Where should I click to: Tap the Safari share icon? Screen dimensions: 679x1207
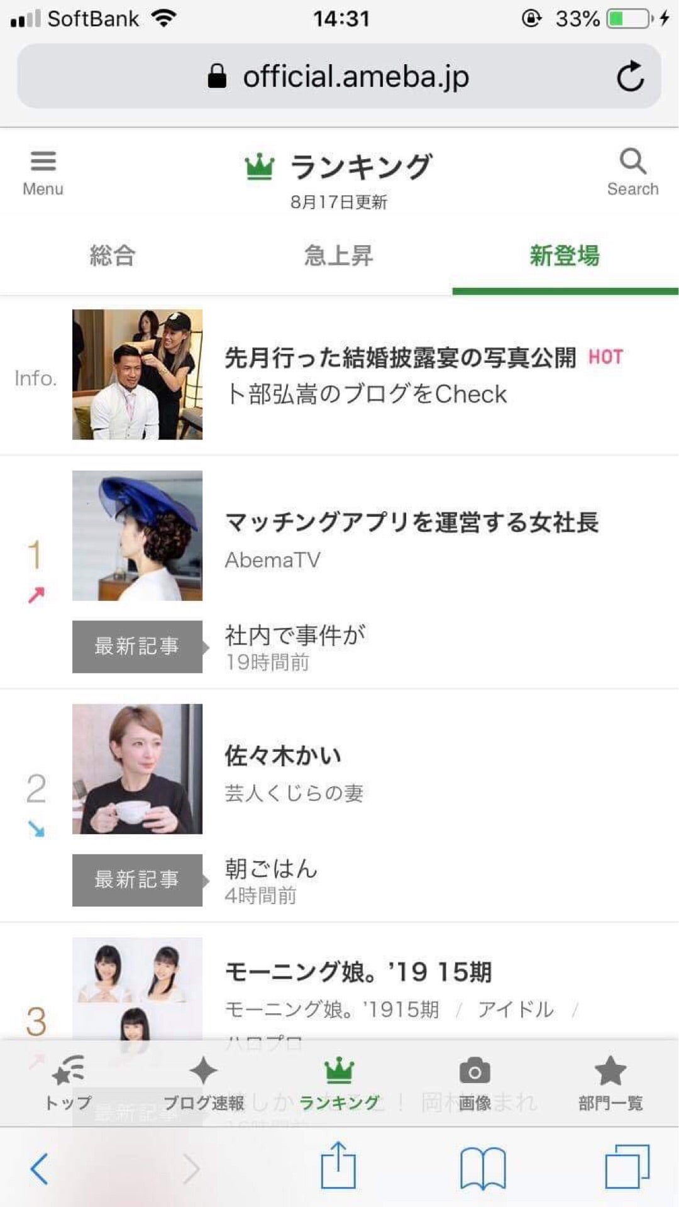tap(339, 1167)
